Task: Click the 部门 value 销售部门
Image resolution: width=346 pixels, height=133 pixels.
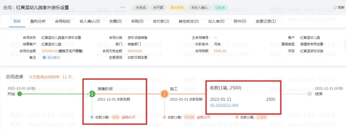Action: [134, 44]
